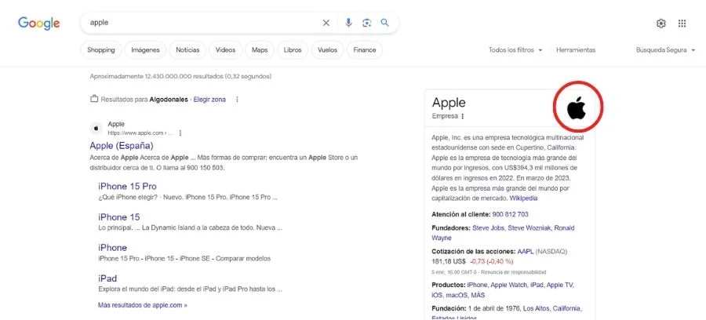Click the magnifying glass search icon
Screen dimensions: 706x320
384,23
